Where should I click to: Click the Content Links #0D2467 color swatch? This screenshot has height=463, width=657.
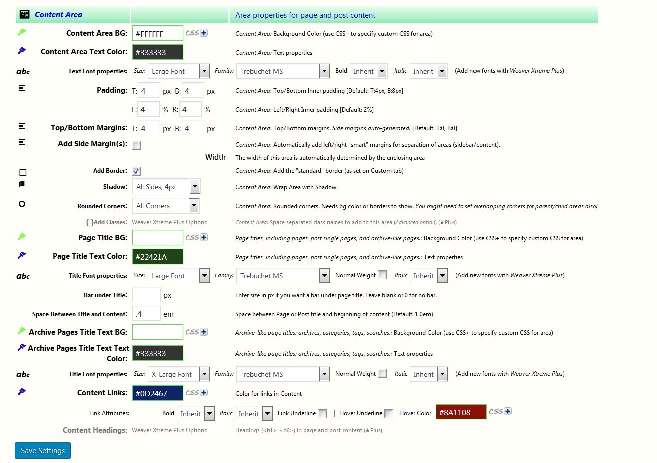[158, 393]
